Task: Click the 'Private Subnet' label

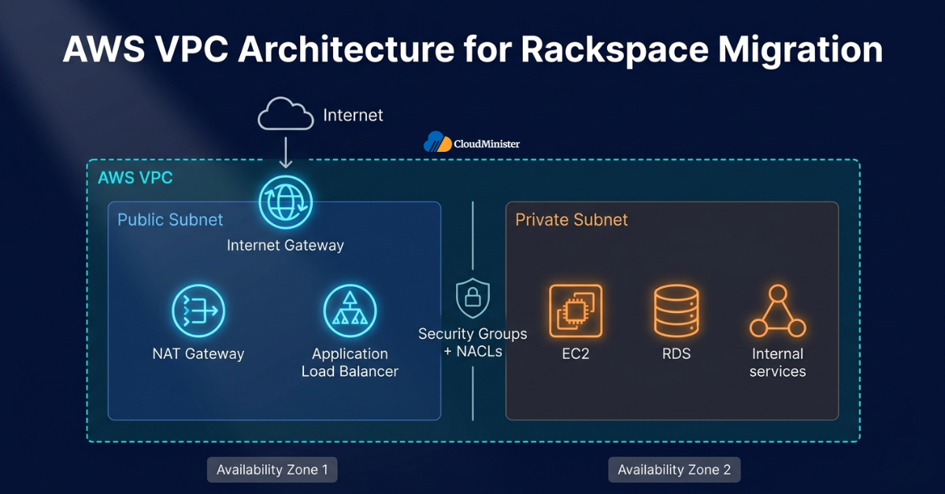Action: [x=572, y=219]
